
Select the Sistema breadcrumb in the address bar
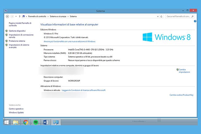(x=73, y=16)
